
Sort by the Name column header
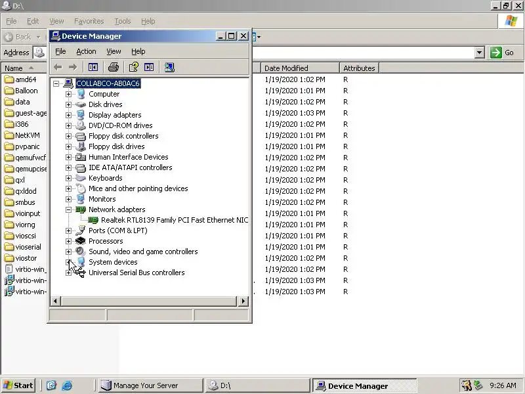tap(24, 68)
